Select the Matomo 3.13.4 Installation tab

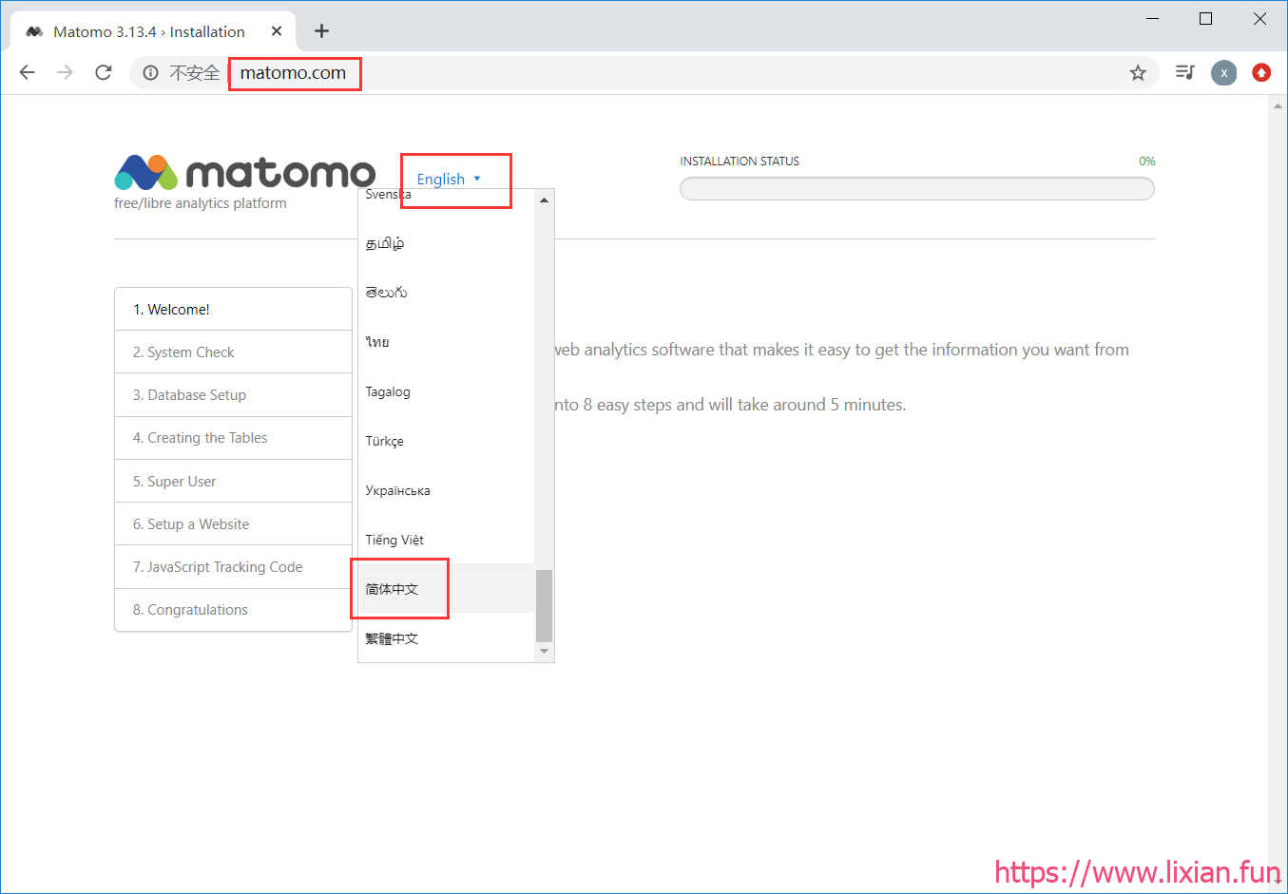pyautogui.click(x=153, y=31)
